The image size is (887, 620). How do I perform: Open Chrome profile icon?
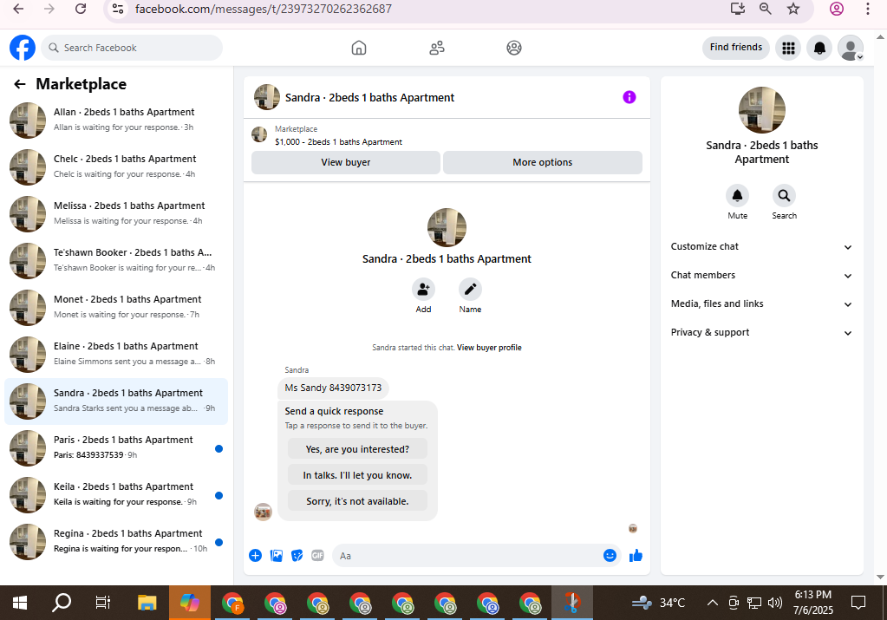coord(837,9)
